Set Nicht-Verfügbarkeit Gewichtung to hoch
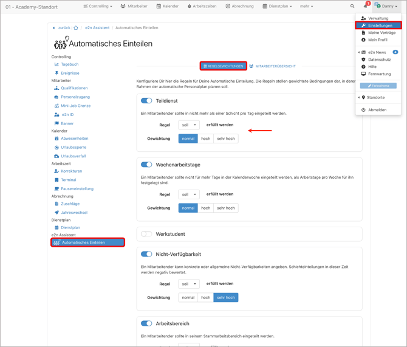 (x=205, y=297)
